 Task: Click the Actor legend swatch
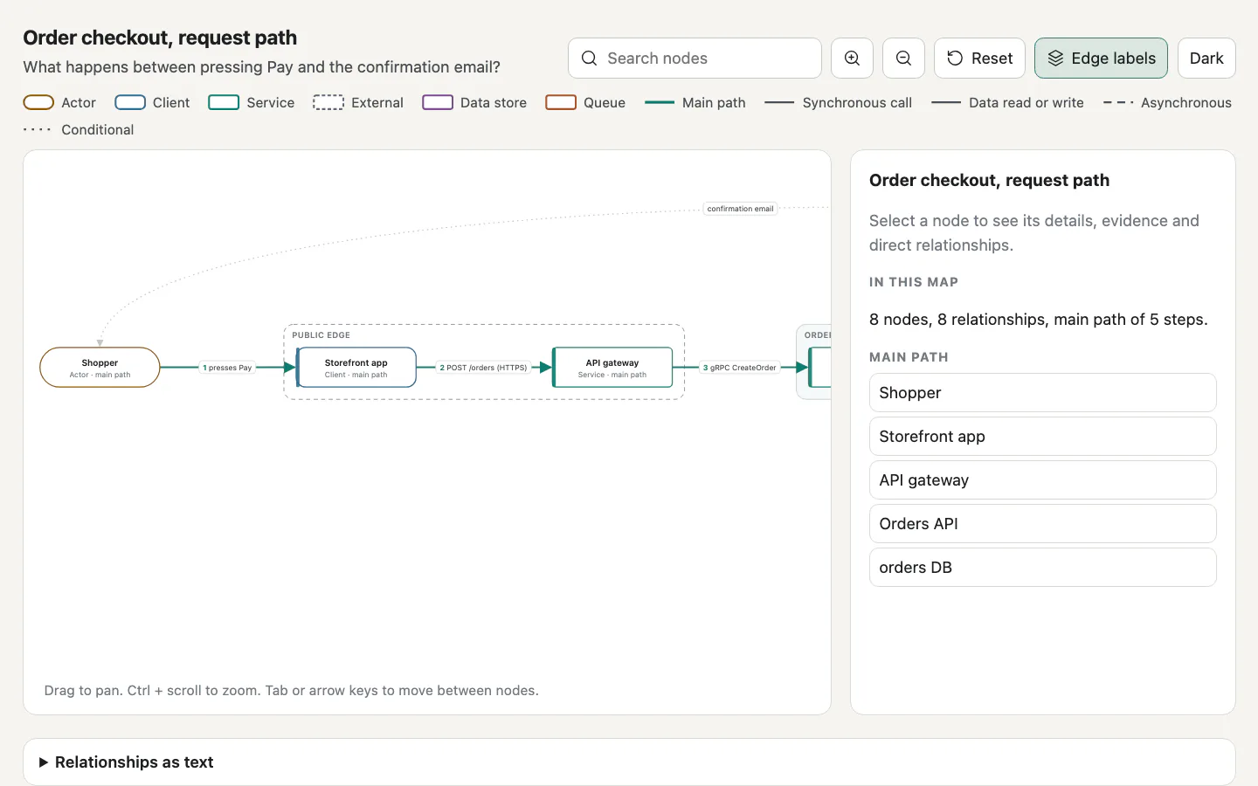(38, 102)
